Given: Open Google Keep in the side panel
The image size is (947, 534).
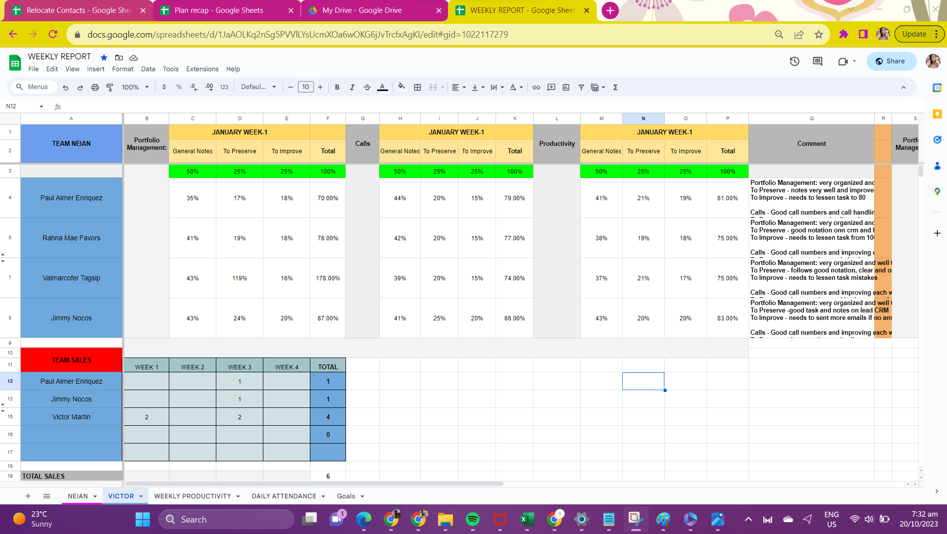Looking at the screenshot, I should coord(937,114).
